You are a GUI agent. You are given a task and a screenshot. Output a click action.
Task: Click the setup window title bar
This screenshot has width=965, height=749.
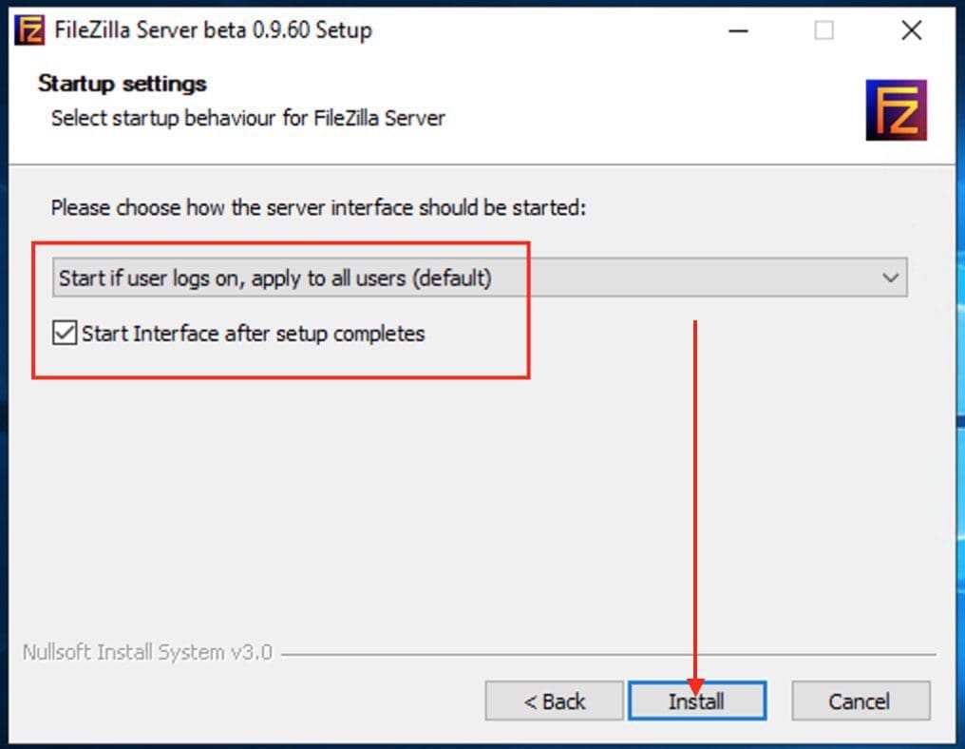click(475, 29)
